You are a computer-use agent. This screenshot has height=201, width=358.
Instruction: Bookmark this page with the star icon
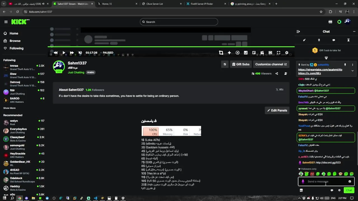pos(321,12)
